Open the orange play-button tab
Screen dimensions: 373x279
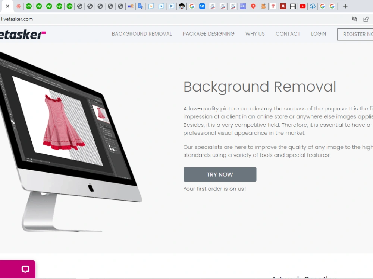151,6
